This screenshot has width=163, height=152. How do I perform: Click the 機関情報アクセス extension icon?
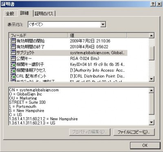tap(13, 70)
